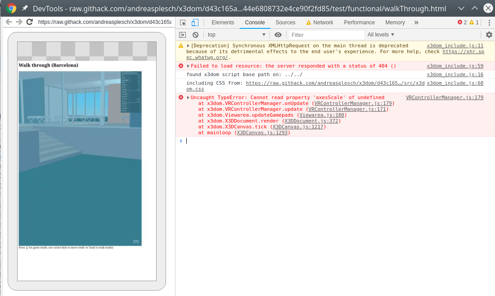Switch to the Network tab

pos(323,22)
